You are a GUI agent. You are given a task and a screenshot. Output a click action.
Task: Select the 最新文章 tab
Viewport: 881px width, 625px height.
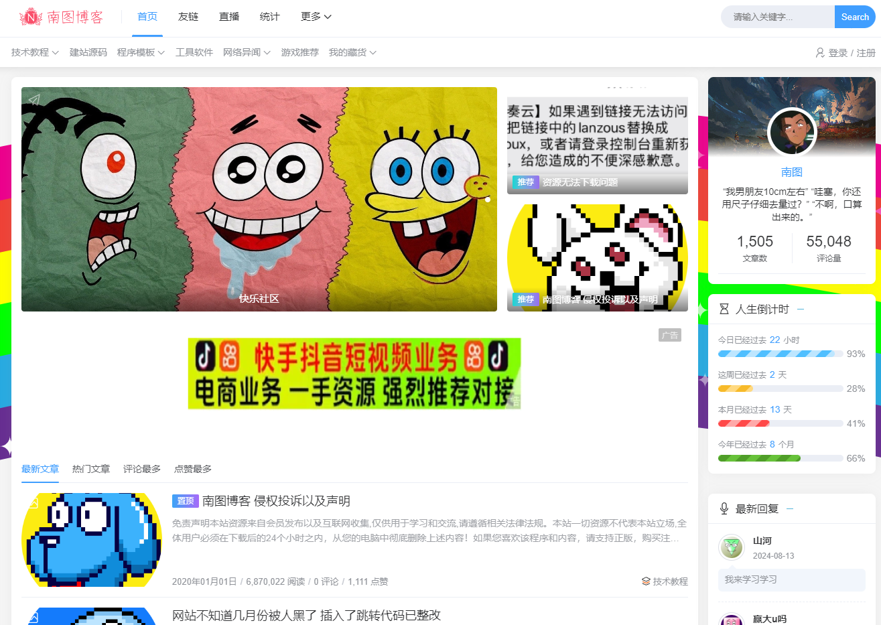pyautogui.click(x=40, y=469)
